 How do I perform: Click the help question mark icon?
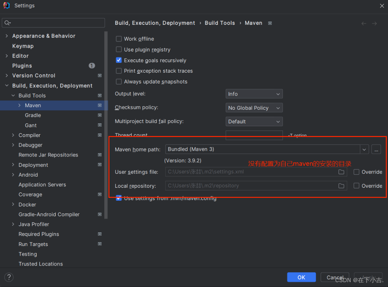coord(9,277)
